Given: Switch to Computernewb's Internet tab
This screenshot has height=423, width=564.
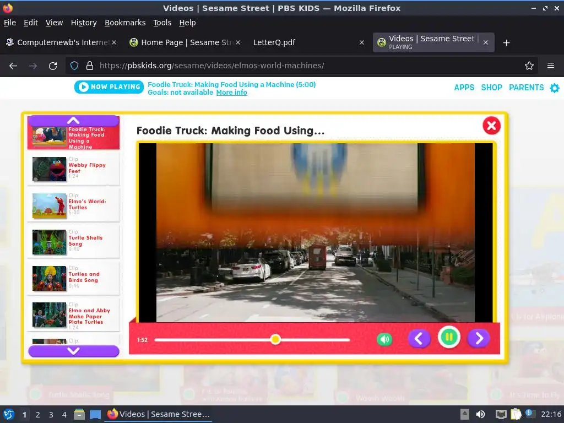Looking at the screenshot, I should 62,42.
